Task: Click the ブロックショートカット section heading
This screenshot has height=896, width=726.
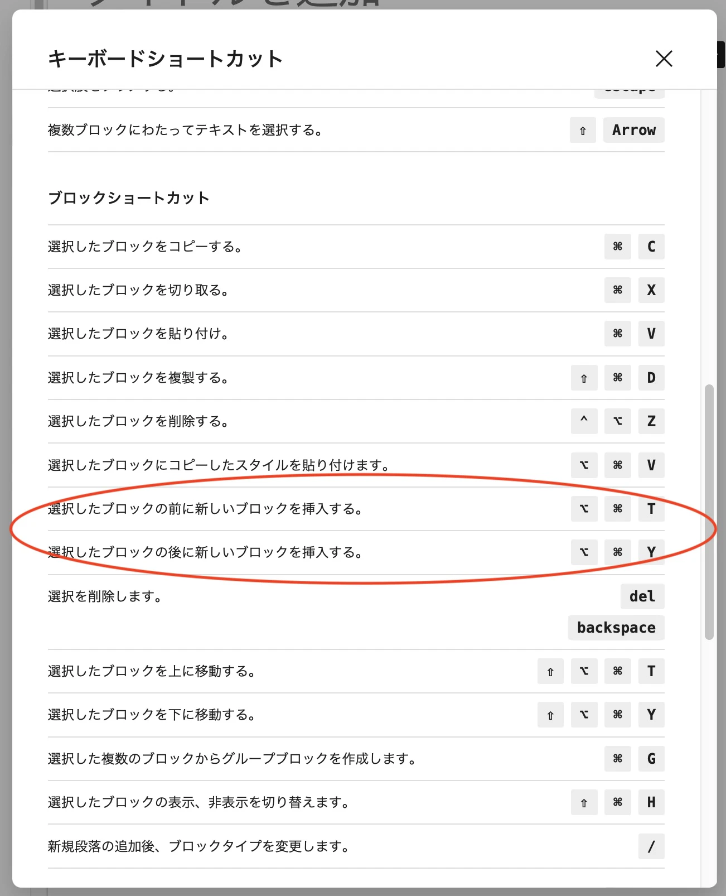Action: coord(129,198)
